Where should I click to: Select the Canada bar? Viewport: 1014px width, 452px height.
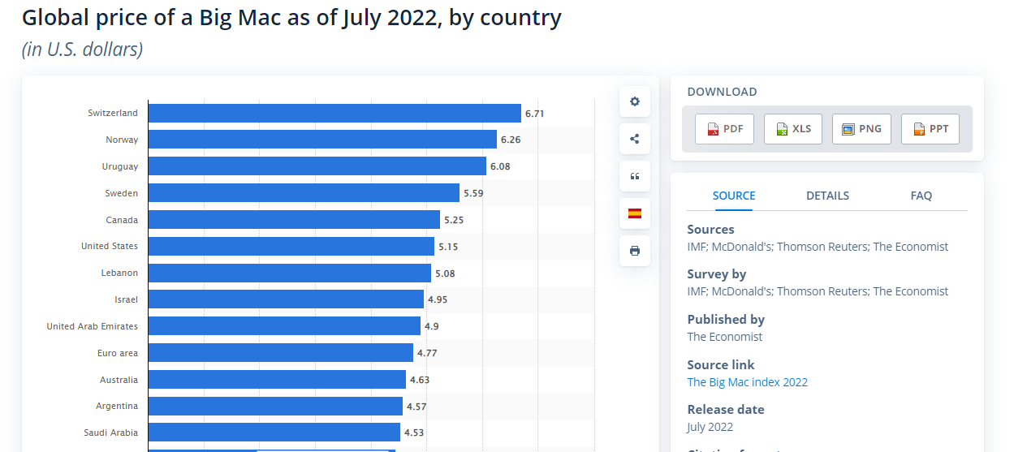point(294,220)
